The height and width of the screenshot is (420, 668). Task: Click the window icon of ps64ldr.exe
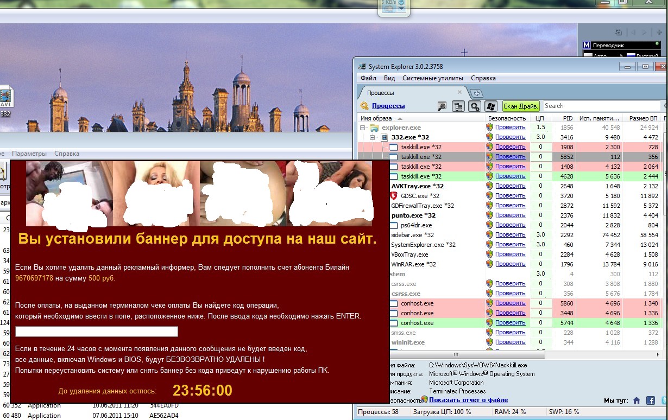(394, 225)
